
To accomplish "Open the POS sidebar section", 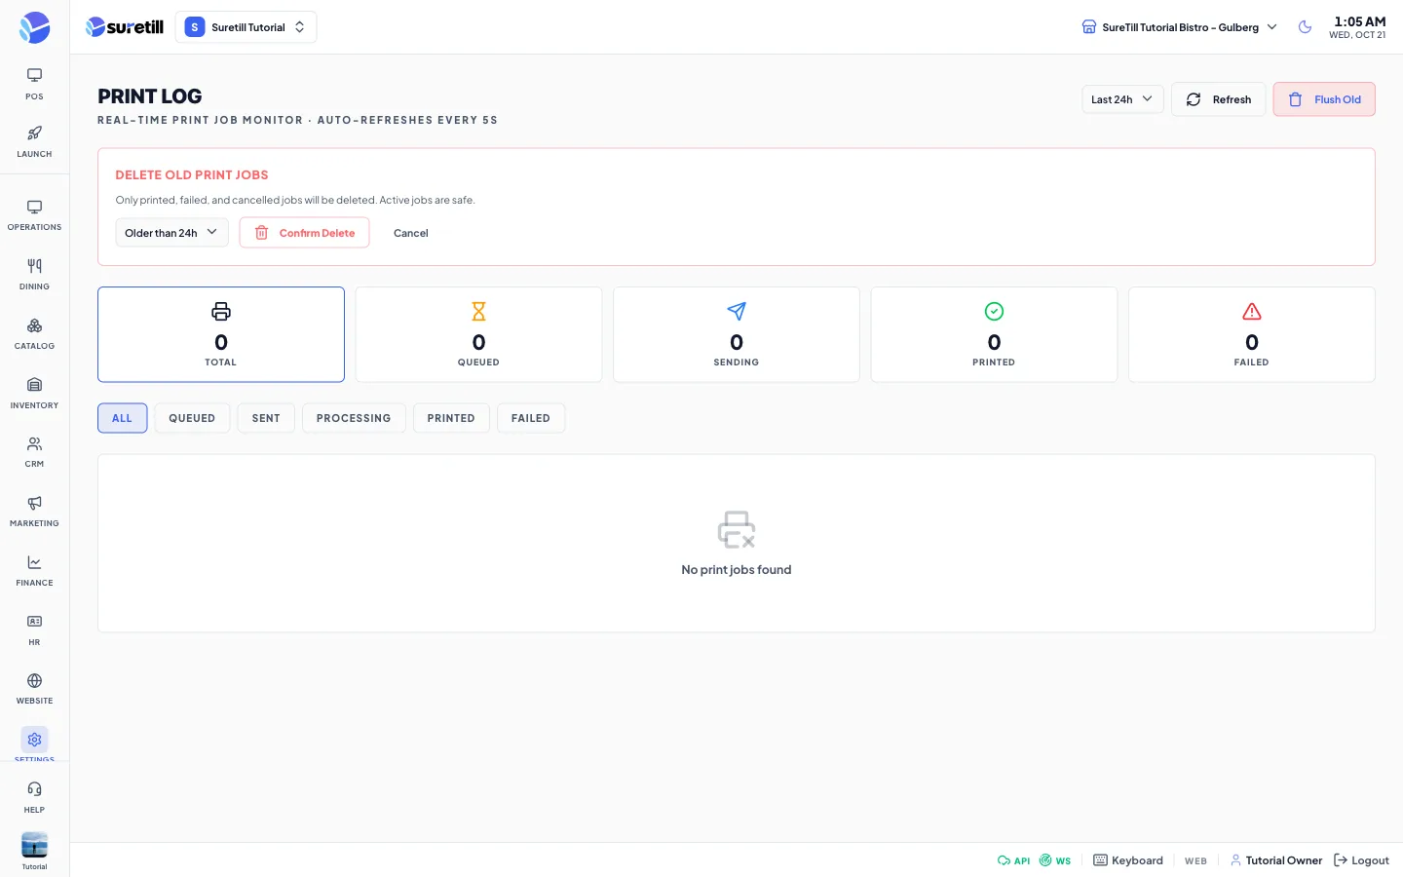I will pyautogui.click(x=34, y=84).
